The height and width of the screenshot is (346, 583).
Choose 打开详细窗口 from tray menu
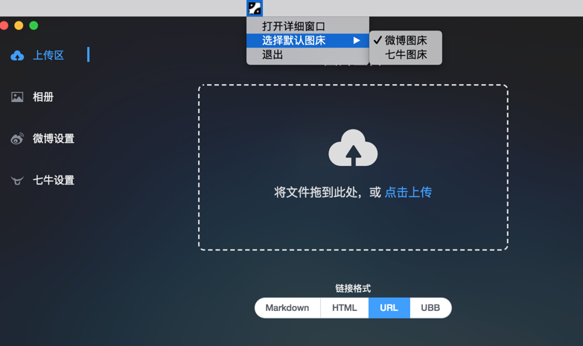click(x=308, y=26)
